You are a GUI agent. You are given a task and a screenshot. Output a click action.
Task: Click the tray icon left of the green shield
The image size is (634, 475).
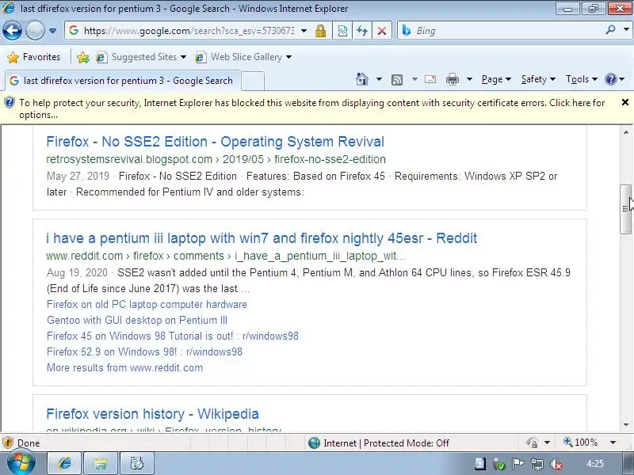[480, 464]
